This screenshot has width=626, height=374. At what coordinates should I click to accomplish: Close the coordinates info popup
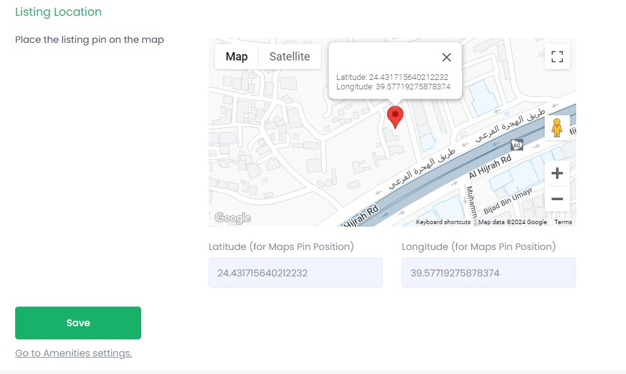pos(446,57)
